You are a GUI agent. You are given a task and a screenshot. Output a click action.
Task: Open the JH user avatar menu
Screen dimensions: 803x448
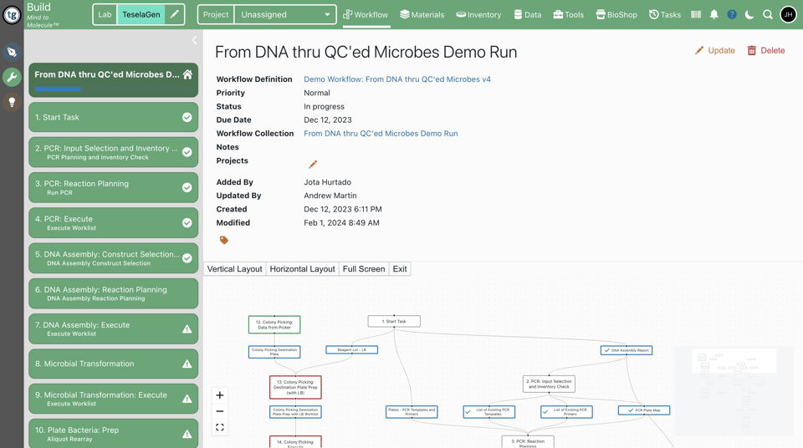tap(788, 14)
